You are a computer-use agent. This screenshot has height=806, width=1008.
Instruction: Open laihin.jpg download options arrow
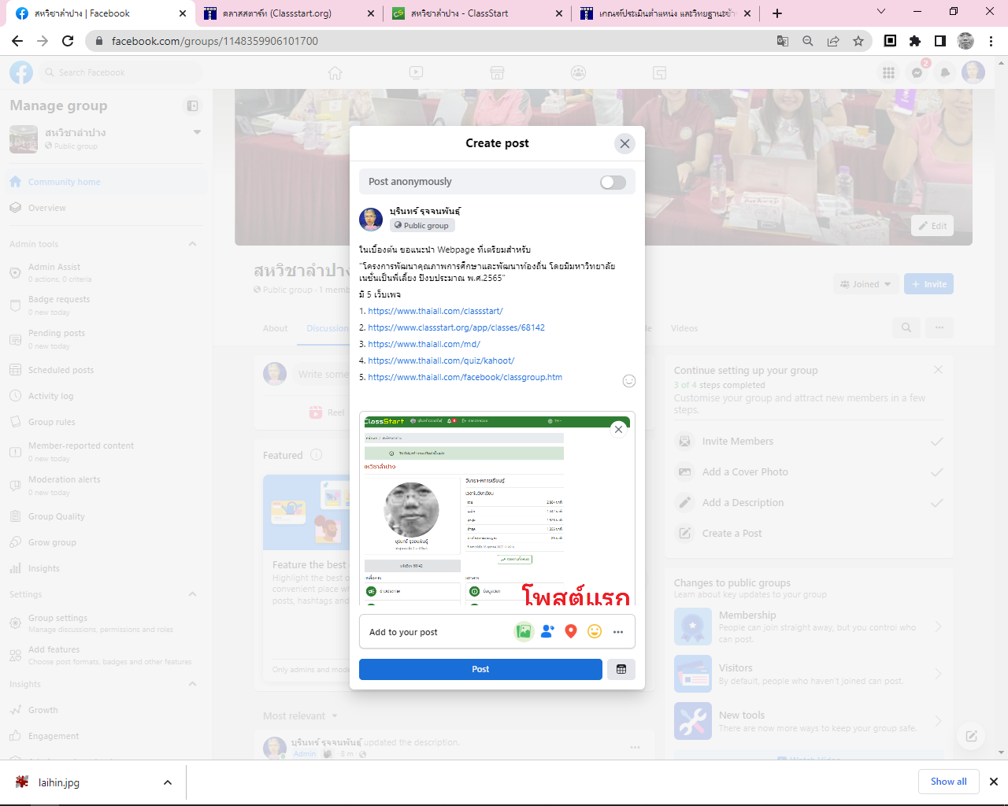pos(168,782)
